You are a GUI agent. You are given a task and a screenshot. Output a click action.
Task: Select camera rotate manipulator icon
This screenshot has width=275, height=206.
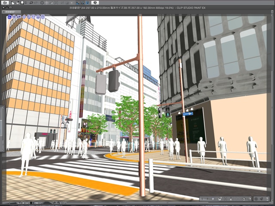point(9,17)
